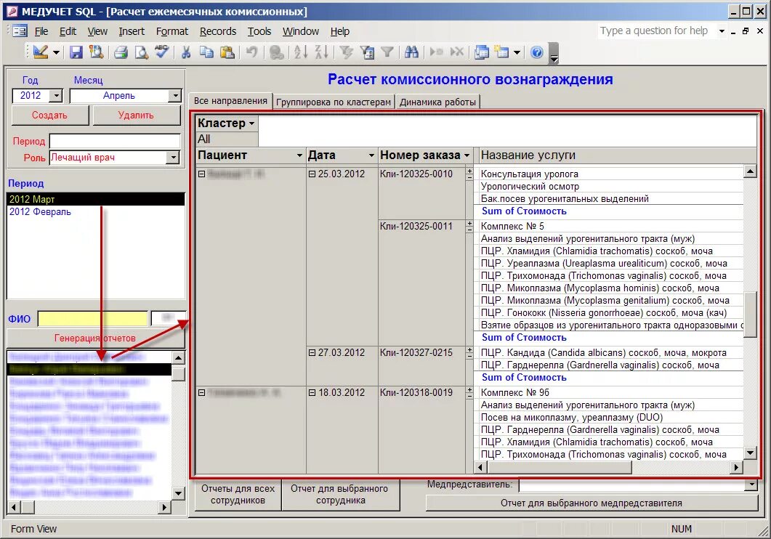Click the Help question mark icon
The width and height of the screenshot is (771, 539).
pyautogui.click(x=536, y=52)
